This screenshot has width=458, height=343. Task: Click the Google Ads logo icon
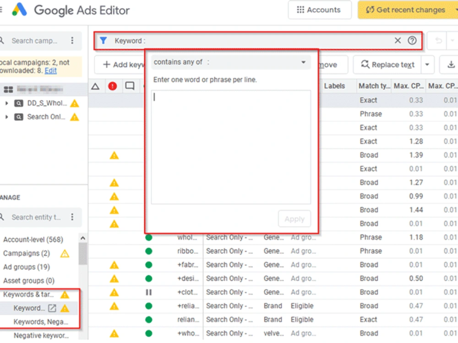click(x=19, y=9)
